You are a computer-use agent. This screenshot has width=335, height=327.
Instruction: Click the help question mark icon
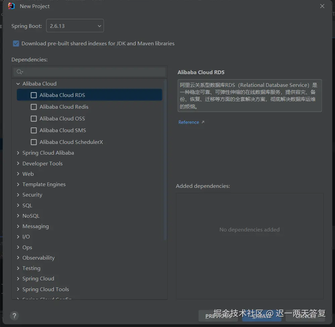(14, 316)
